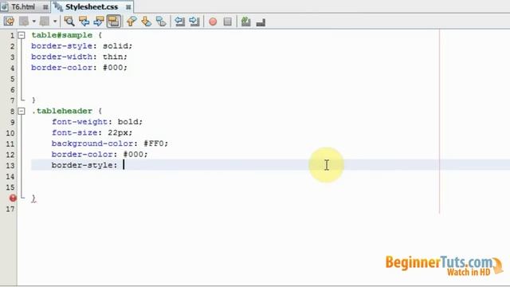Click the Comment toolbar icon
The image size is (510, 287).
[246, 22]
